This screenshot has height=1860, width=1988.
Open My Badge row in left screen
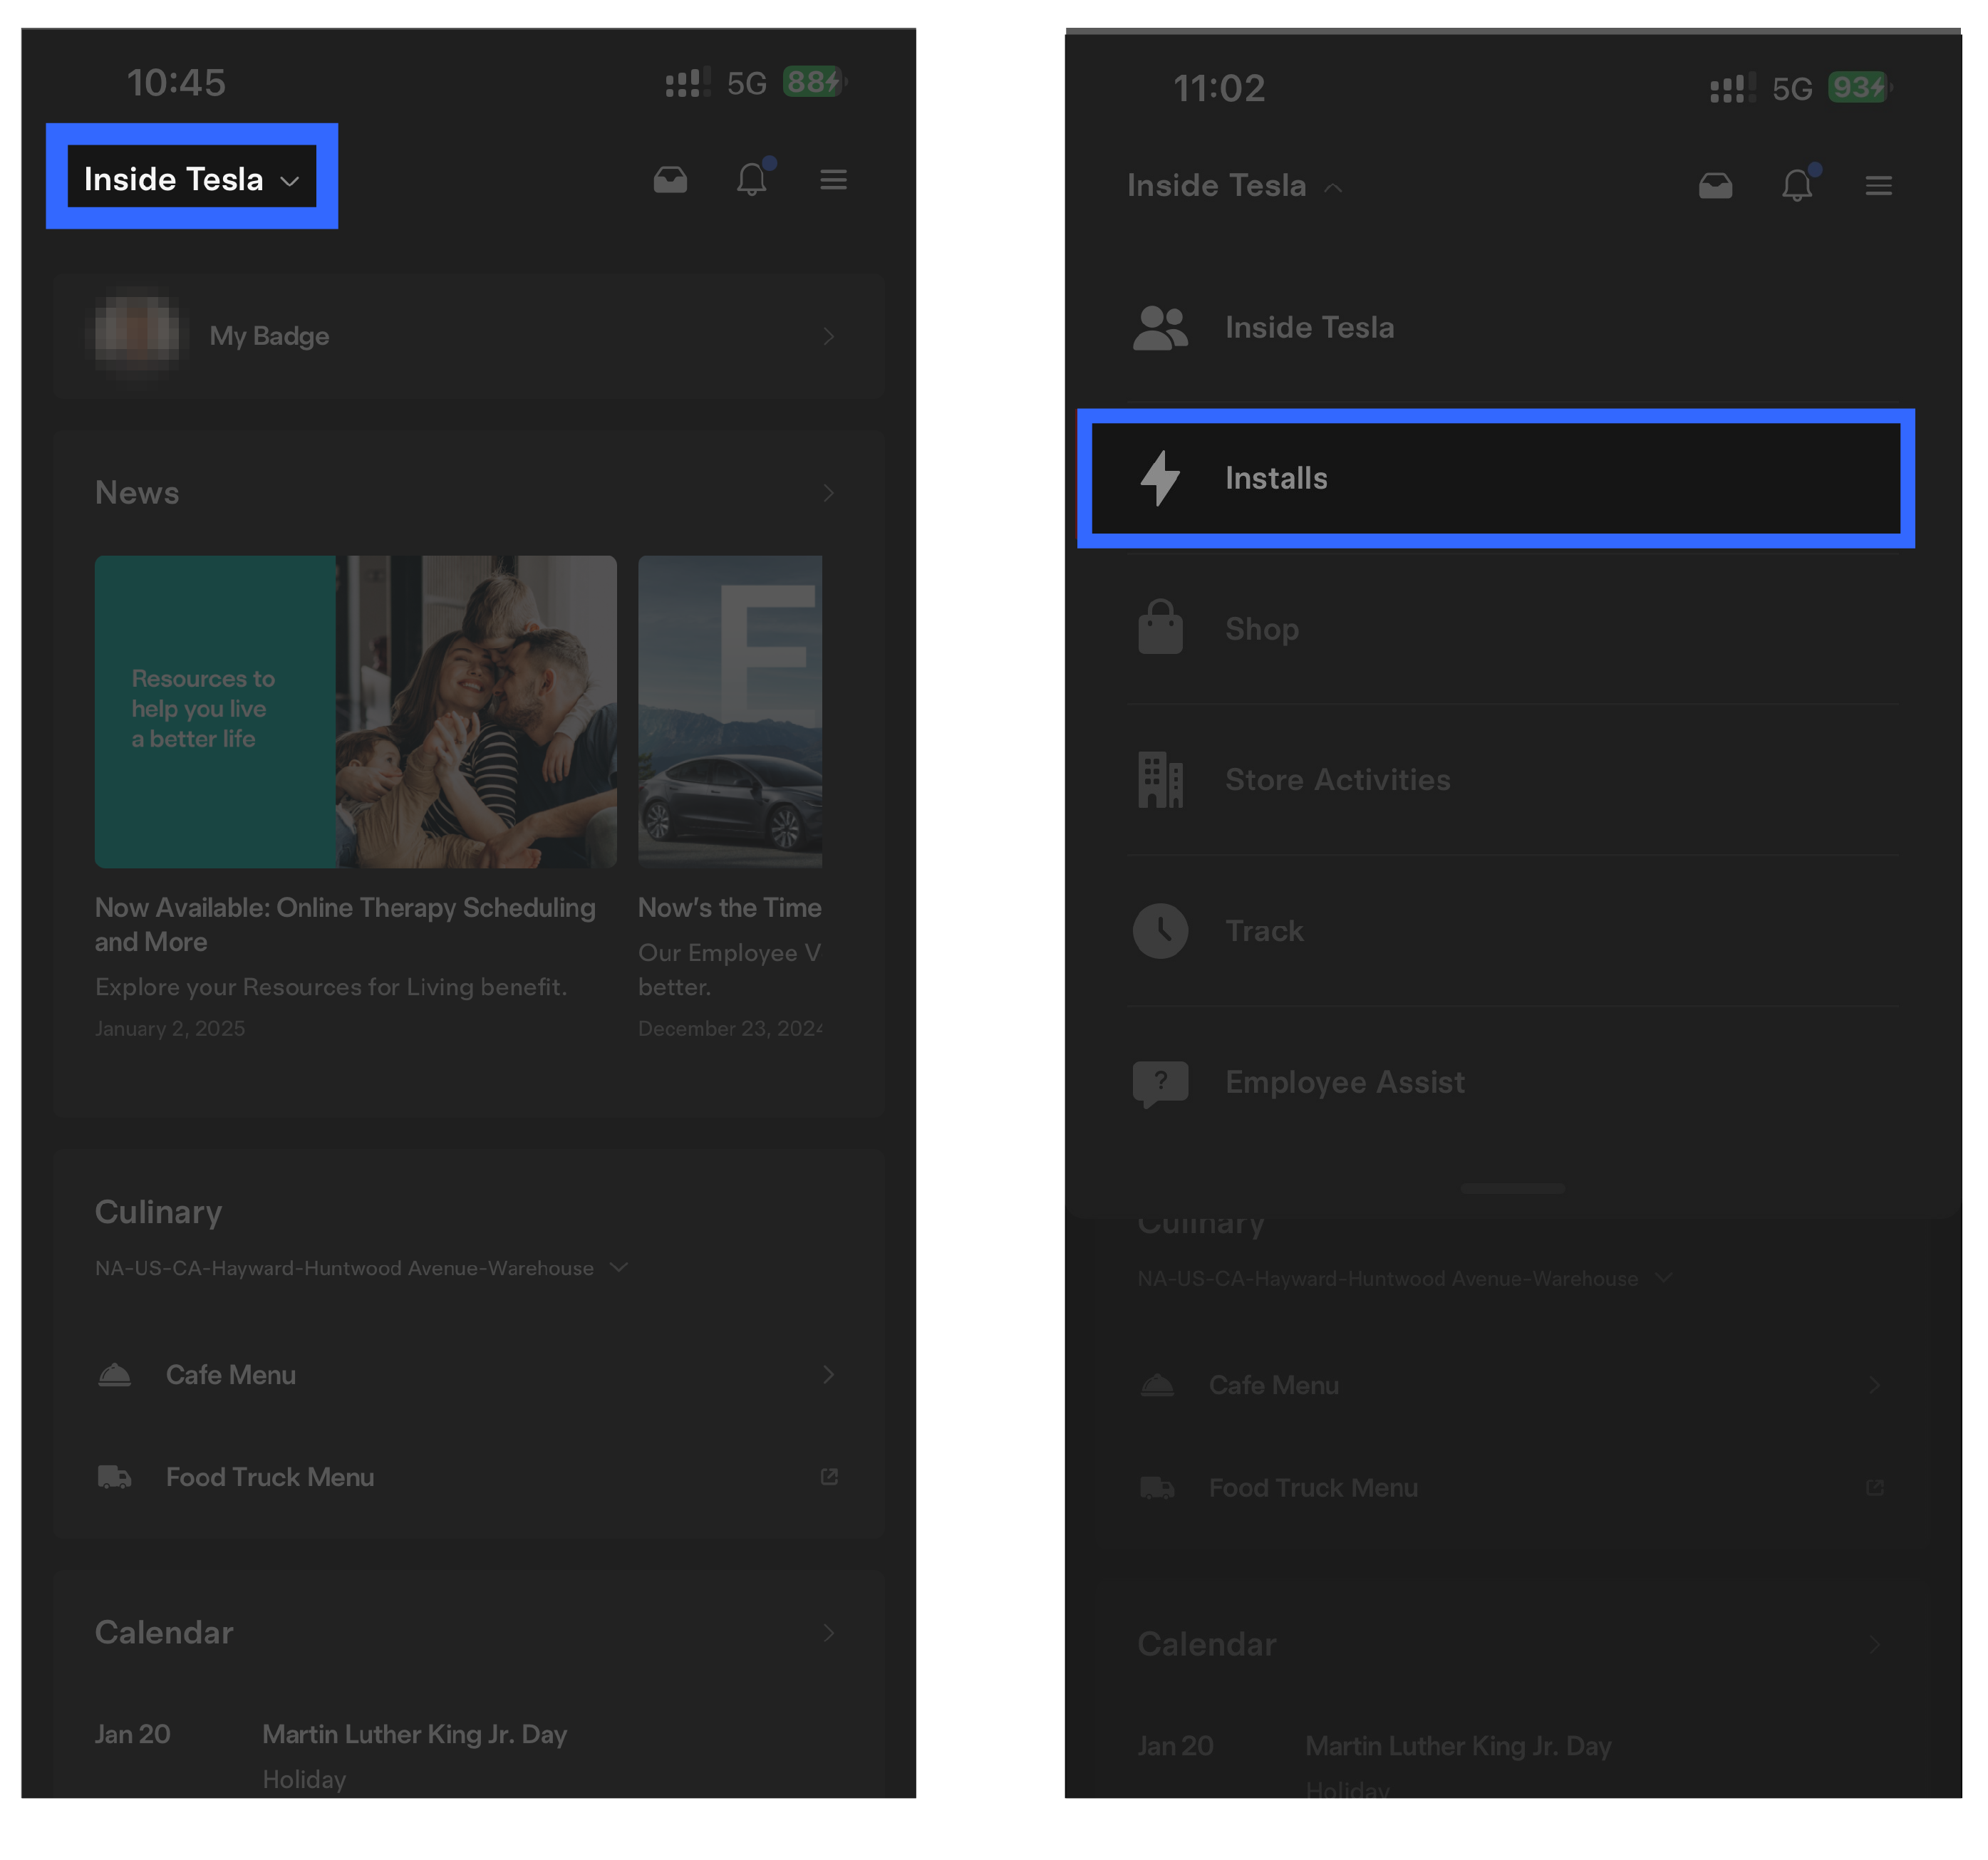coord(468,336)
